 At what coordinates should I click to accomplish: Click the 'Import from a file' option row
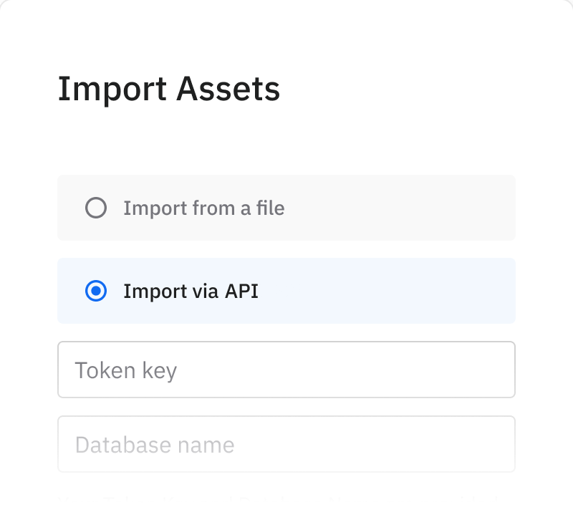click(x=286, y=208)
